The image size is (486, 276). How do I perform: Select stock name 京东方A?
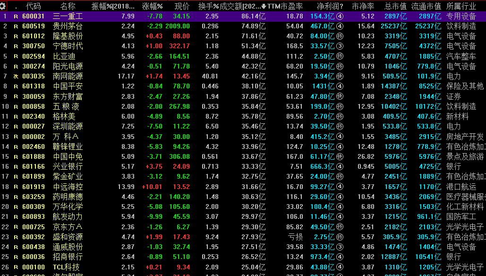click(x=68, y=227)
